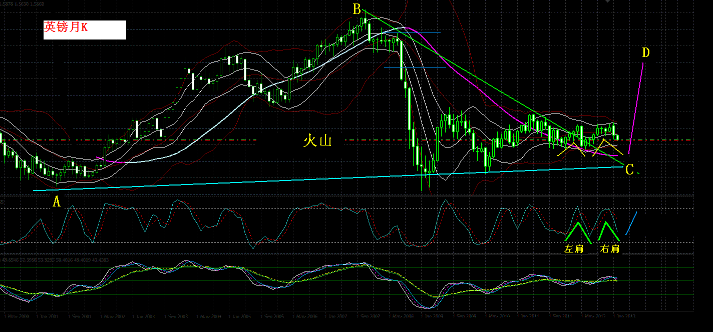
Task: Click the "右肩" right shoulder label
Action: [610, 248]
